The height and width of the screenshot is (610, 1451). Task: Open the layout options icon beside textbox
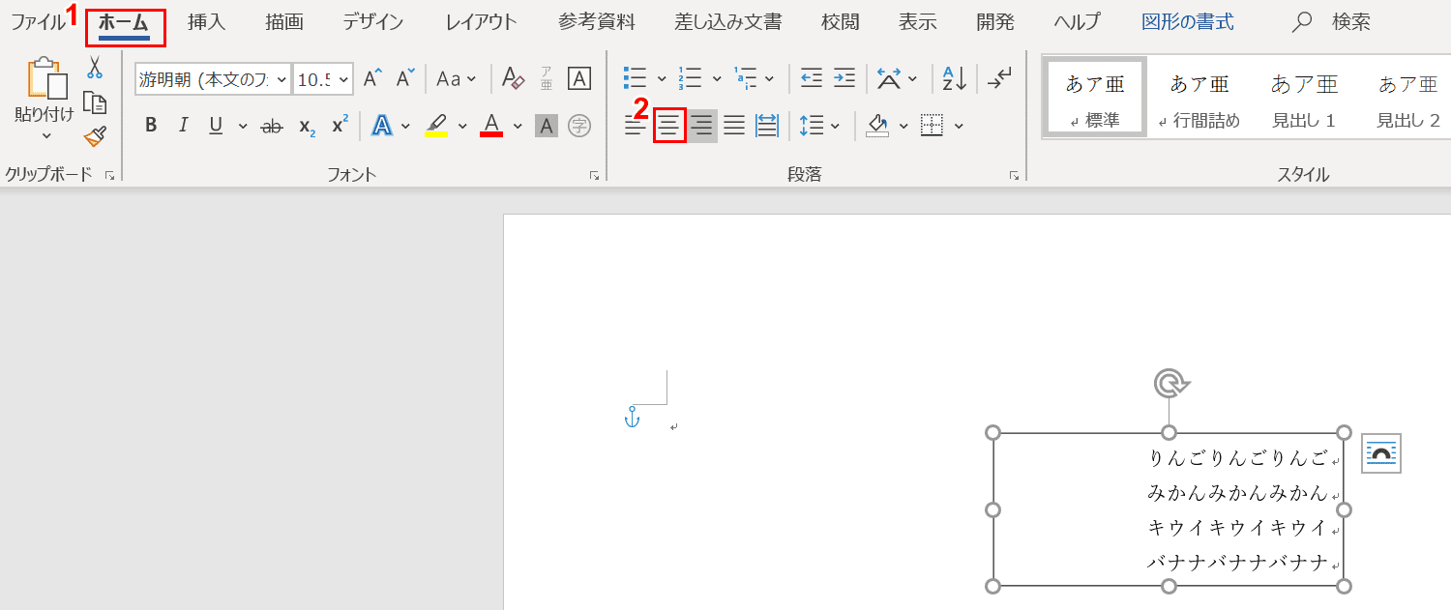(1381, 453)
